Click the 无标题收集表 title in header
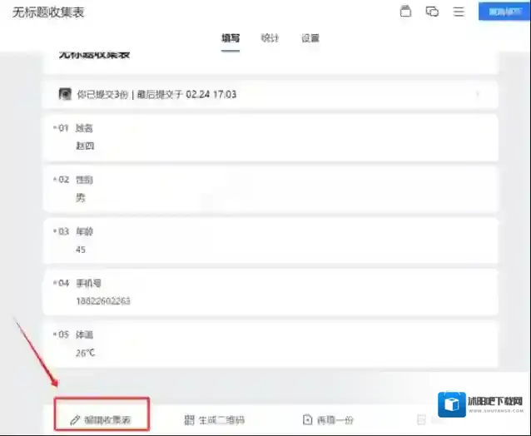This screenshot has height=436, width=531. (48, 12)
